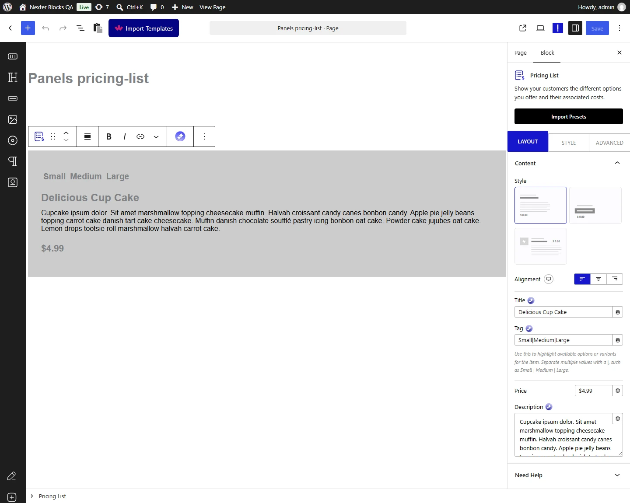The image size is (630, 503).
Task: Click Import Templates button
Action: pyautogui.click(x=143, y=28)
